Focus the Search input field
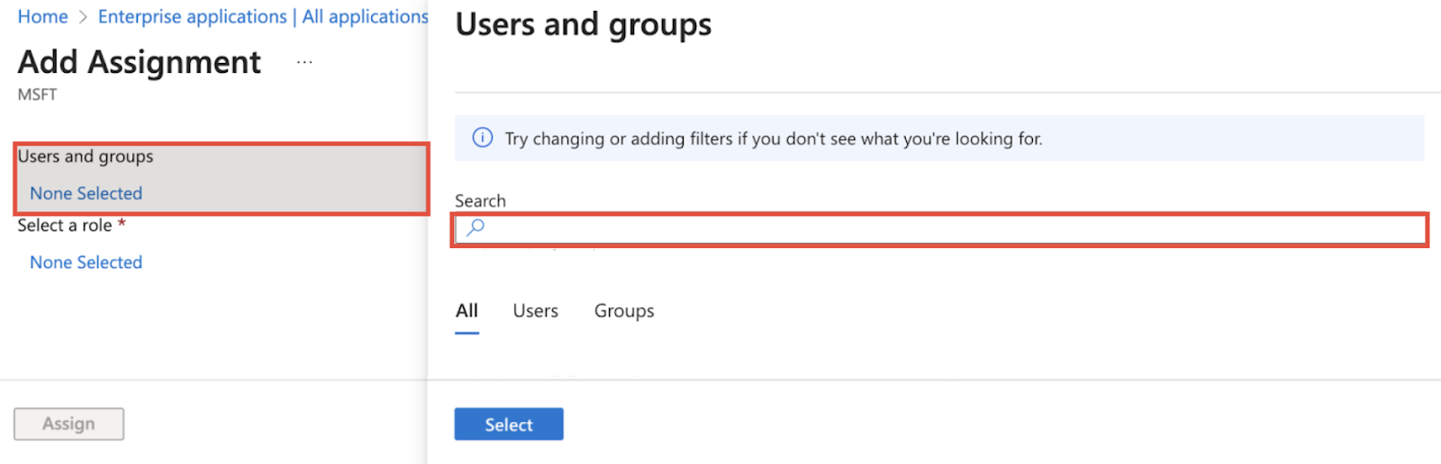This screenshot has height=464, width=1441. click(x=940, y=229)
